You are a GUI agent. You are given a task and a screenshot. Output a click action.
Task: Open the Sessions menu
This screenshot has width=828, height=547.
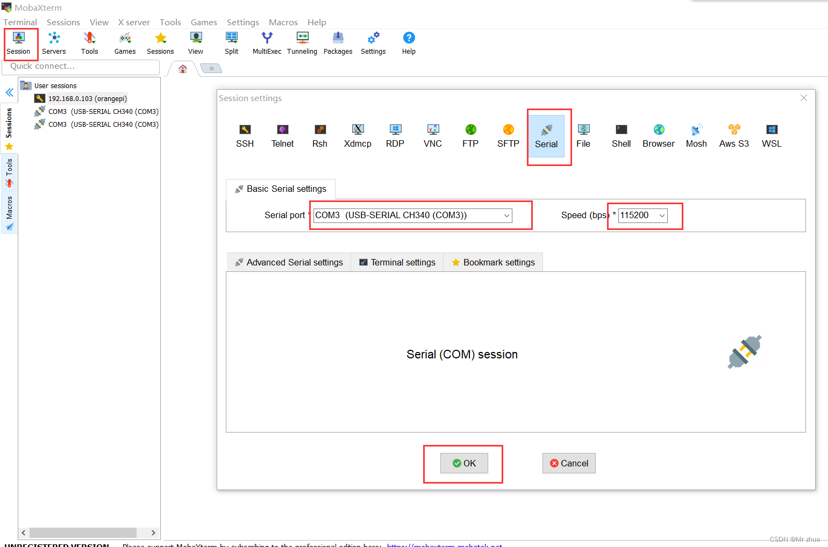[63, 22]
